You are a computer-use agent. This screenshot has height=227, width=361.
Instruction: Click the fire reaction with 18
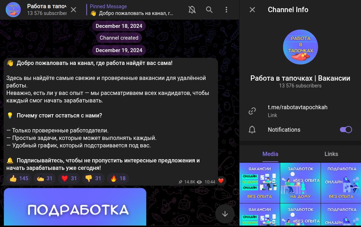tap(118, 178)
